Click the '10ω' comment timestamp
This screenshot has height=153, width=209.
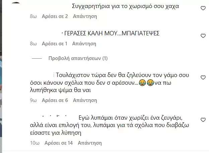(x=34, y=143)
